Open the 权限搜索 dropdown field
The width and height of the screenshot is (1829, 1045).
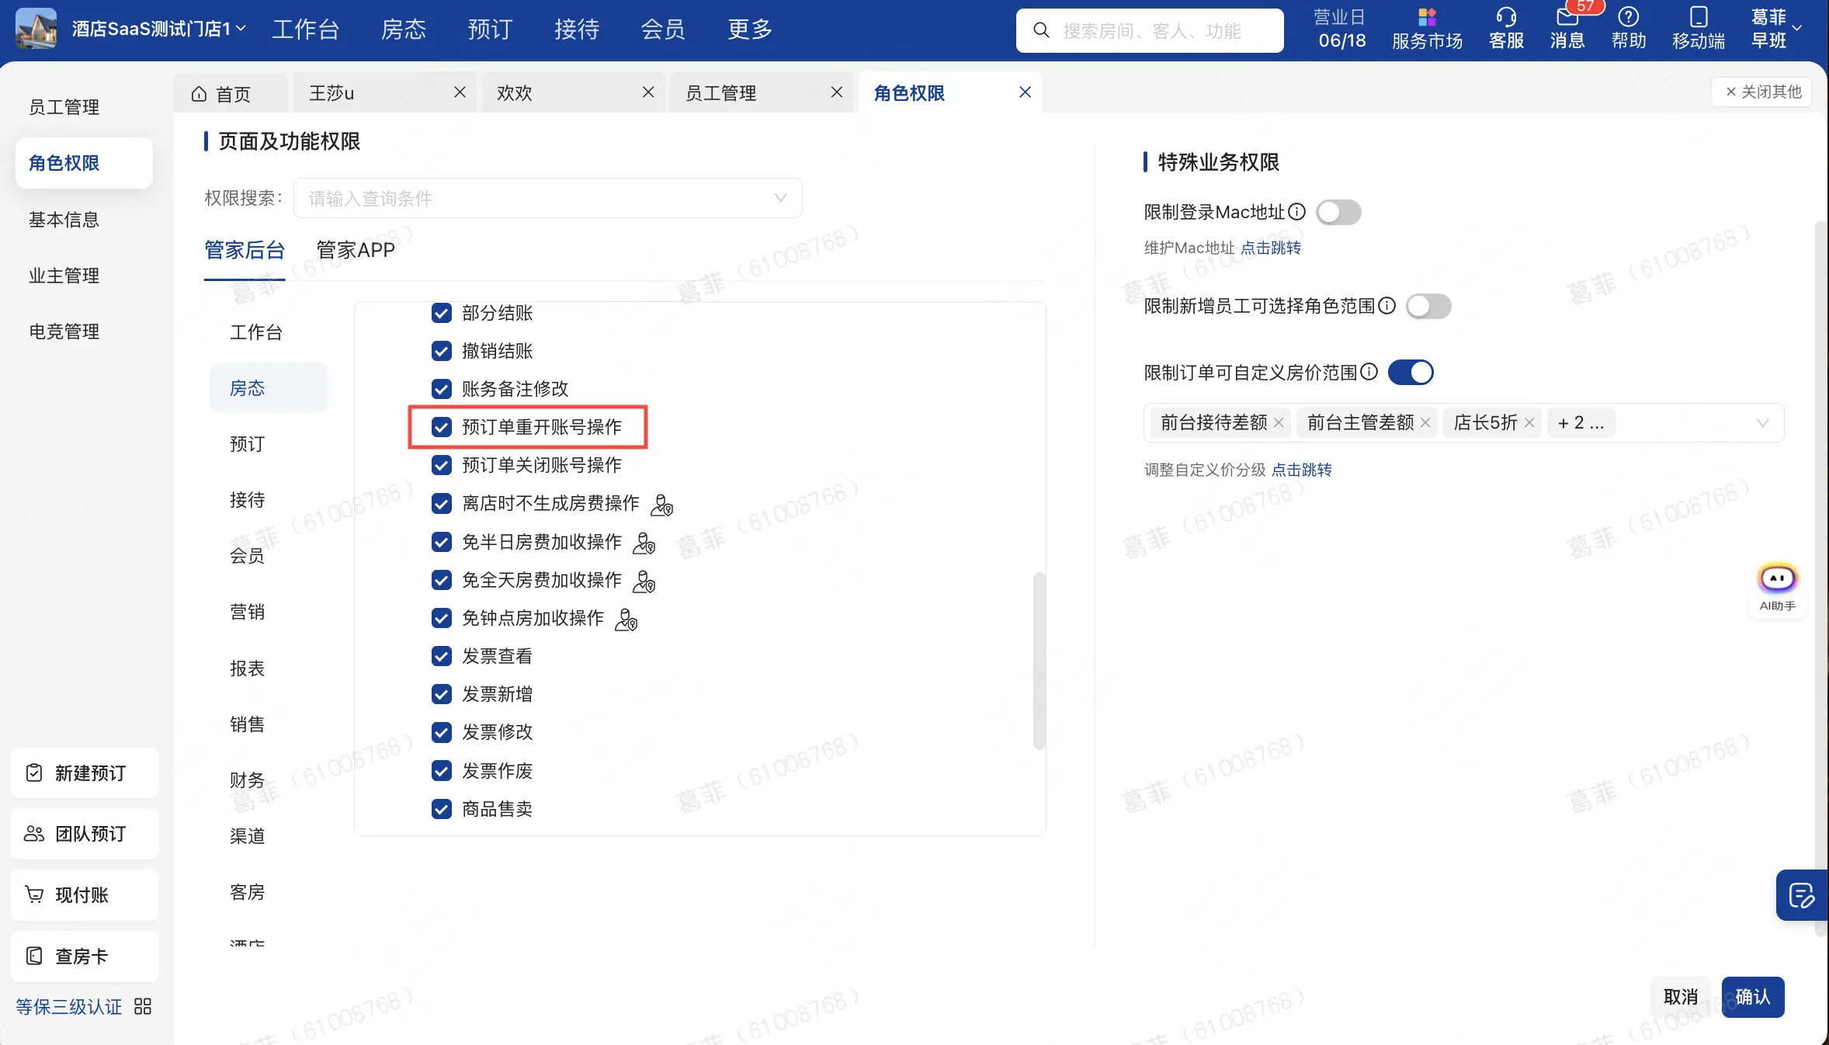(547, 198)
